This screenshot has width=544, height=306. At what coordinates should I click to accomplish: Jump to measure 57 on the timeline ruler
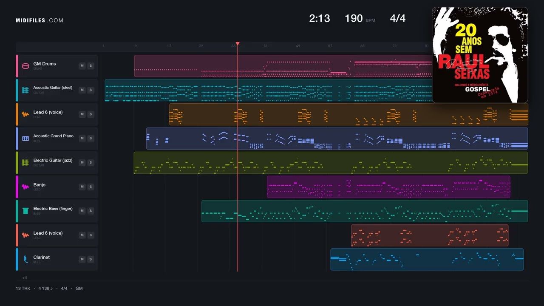pos(330,46)
